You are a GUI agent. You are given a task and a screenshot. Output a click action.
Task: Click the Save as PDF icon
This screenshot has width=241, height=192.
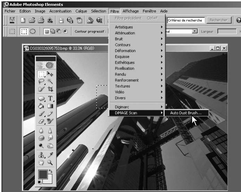[x=79, y=20]
